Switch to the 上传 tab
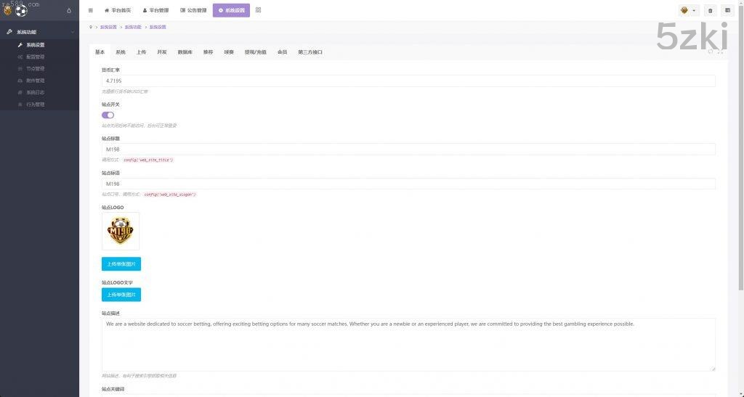 click(142, 52)
